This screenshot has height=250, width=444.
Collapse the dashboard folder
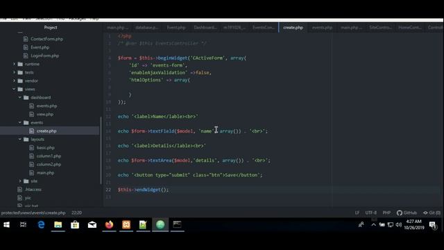click(20, 97)
